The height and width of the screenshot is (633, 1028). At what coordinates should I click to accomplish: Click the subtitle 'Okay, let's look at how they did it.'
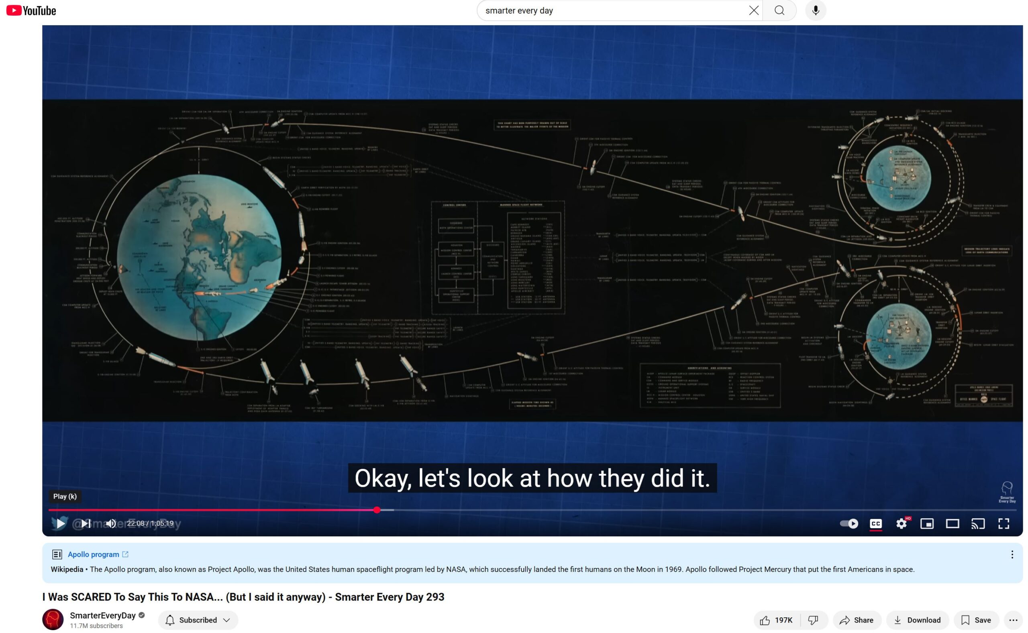(532, 477)
